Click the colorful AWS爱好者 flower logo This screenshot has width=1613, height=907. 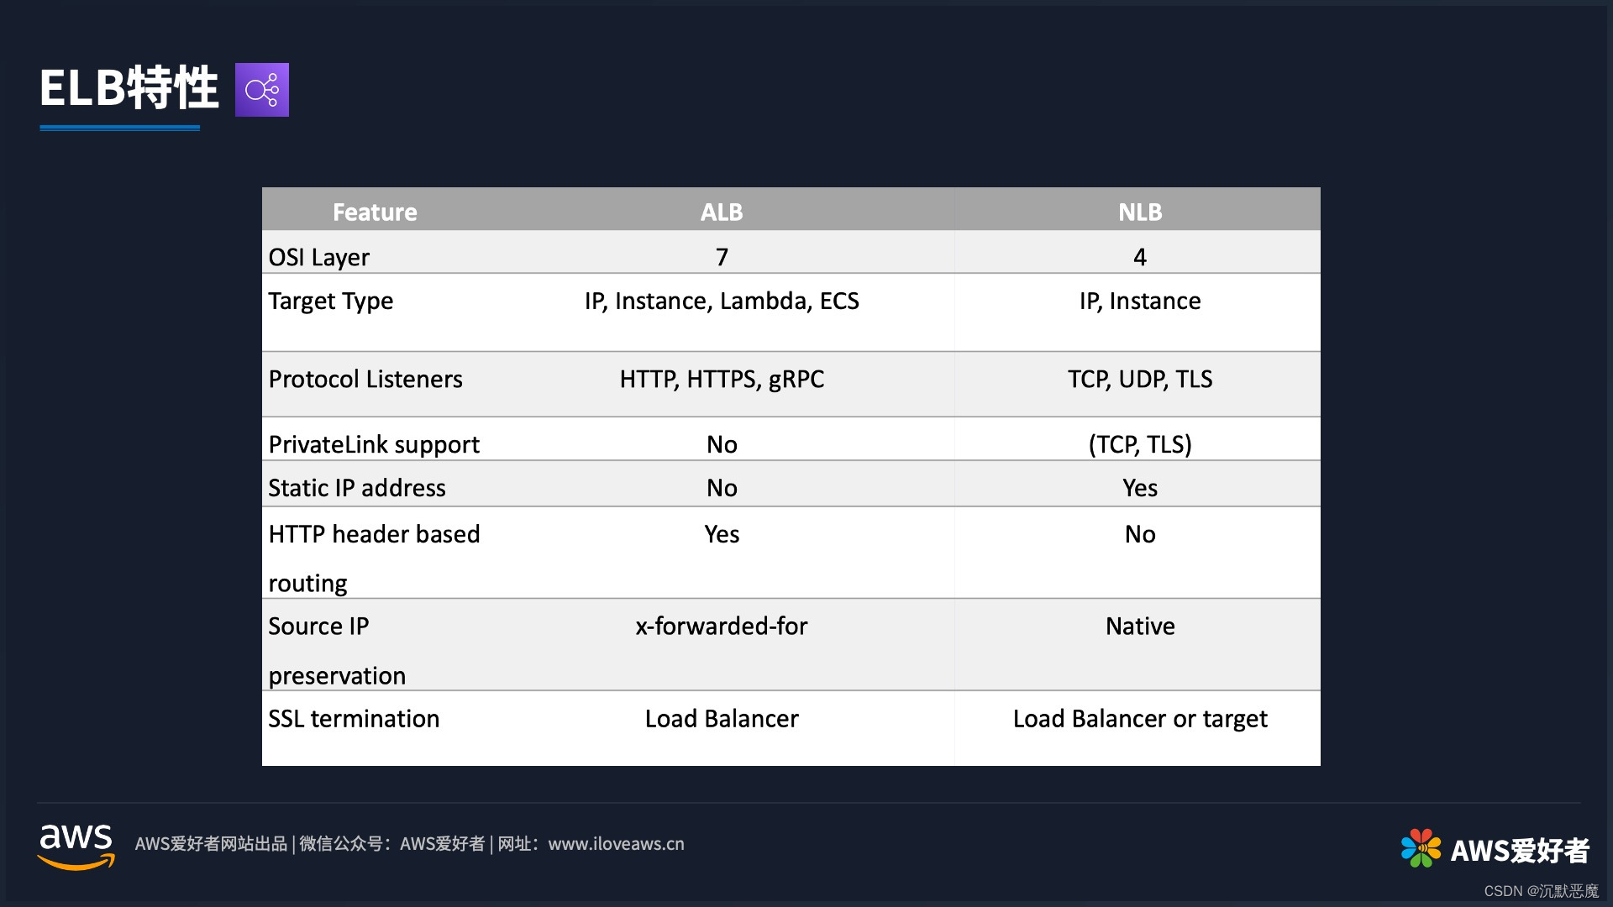point(1421,848)
